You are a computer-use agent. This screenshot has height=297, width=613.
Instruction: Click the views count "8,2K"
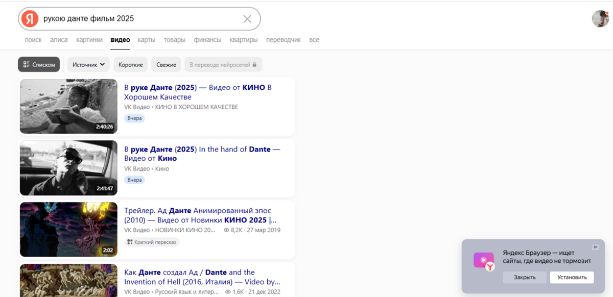point(233,230)
